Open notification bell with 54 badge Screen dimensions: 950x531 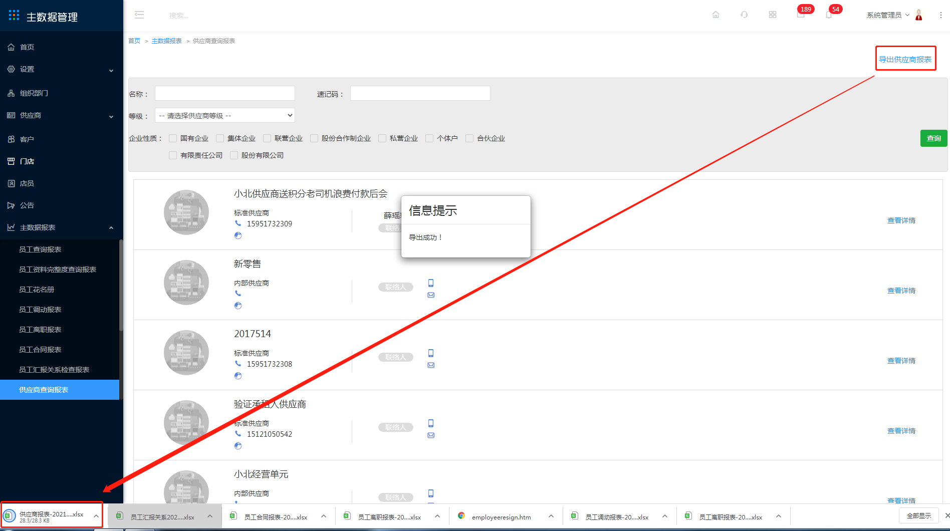coord(829,15)
